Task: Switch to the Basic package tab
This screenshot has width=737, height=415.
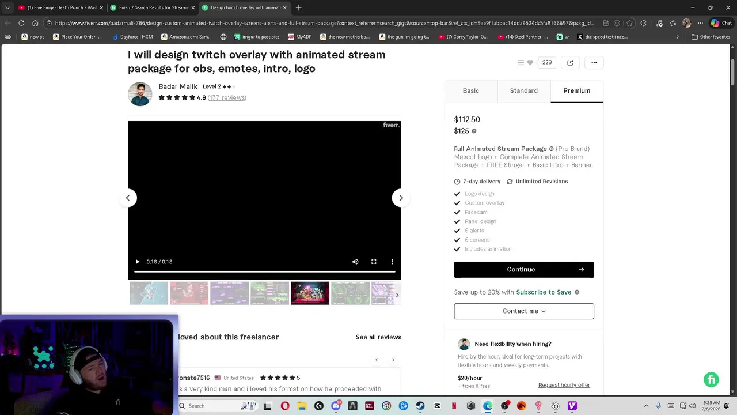Action: click(x=470, y=90)
